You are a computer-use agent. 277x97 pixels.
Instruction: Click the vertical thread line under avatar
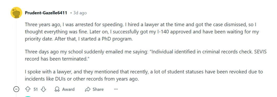pos(16,53)
